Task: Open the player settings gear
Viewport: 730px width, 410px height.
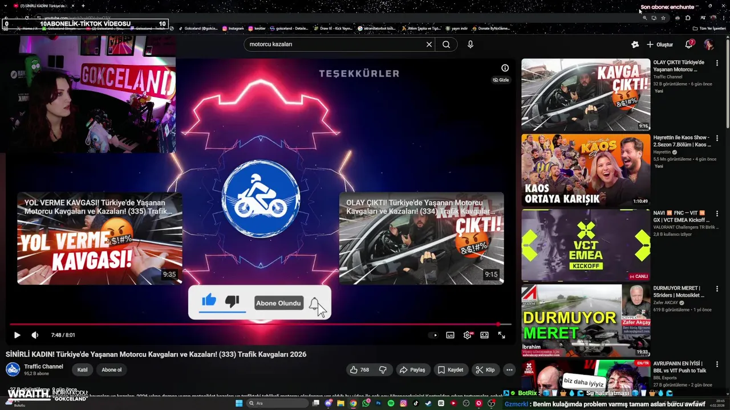Action: point(468,335)
